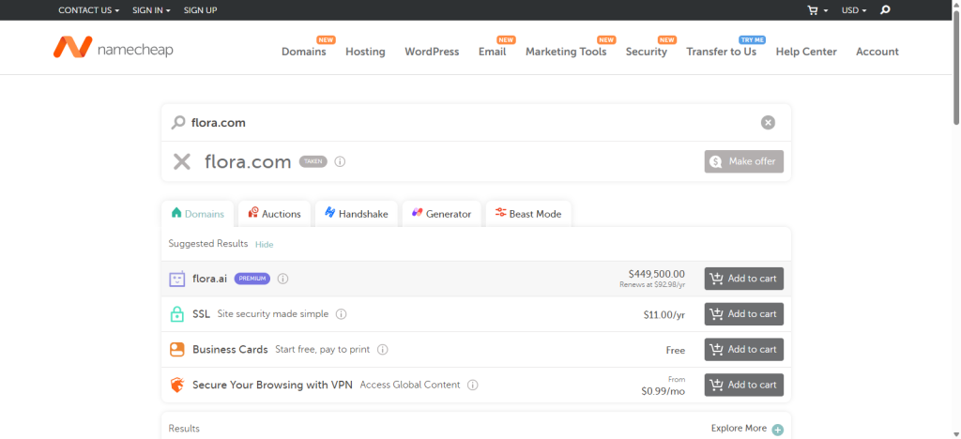Add Business Cards to cart
The width and height of the screenshot is (961, 439).
coord(743,350)
